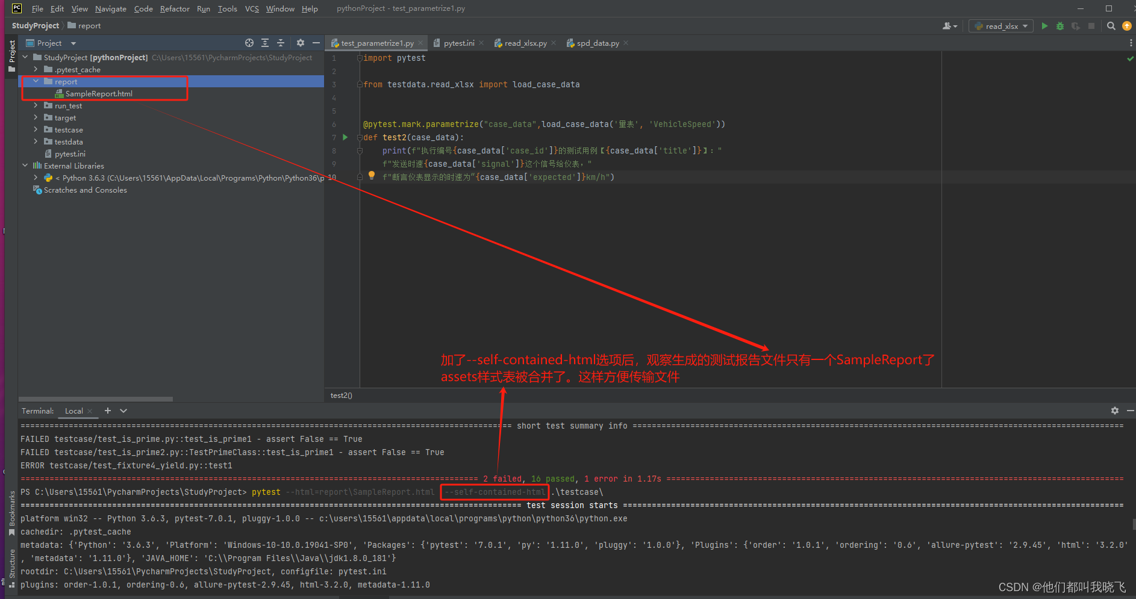Open the Refactor menu
Image resolution: width=1136 pixels, height=599 pixels.
tap(175, 8)
